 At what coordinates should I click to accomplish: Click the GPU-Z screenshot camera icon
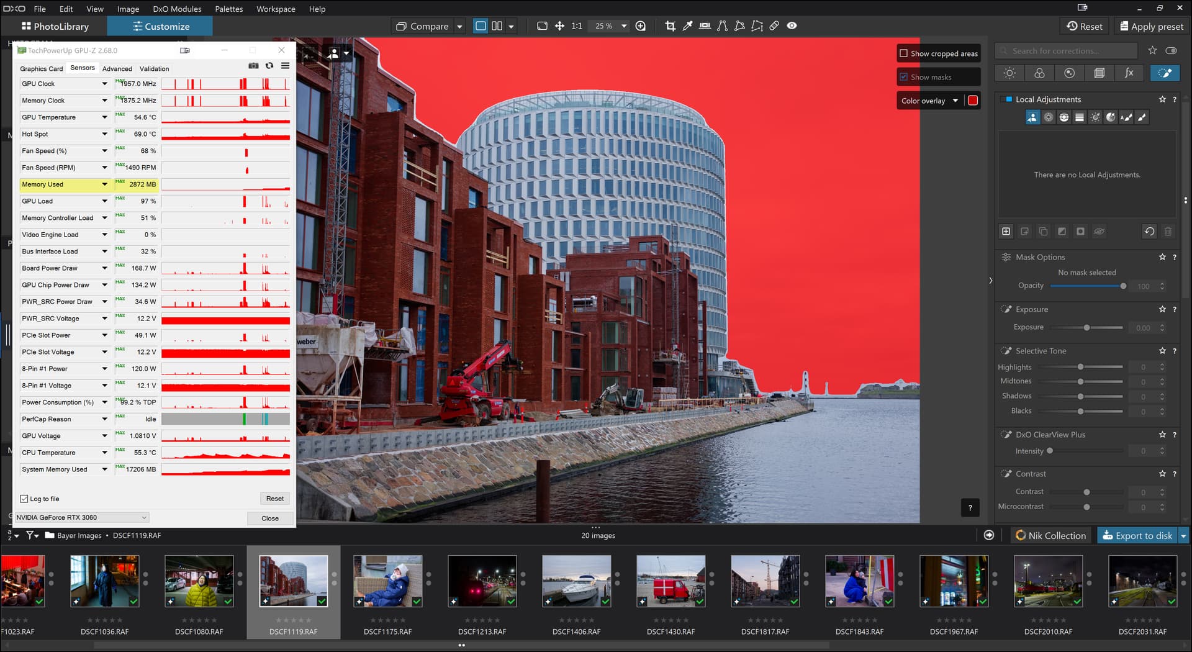pyautogui.click(x=253, y=66)
